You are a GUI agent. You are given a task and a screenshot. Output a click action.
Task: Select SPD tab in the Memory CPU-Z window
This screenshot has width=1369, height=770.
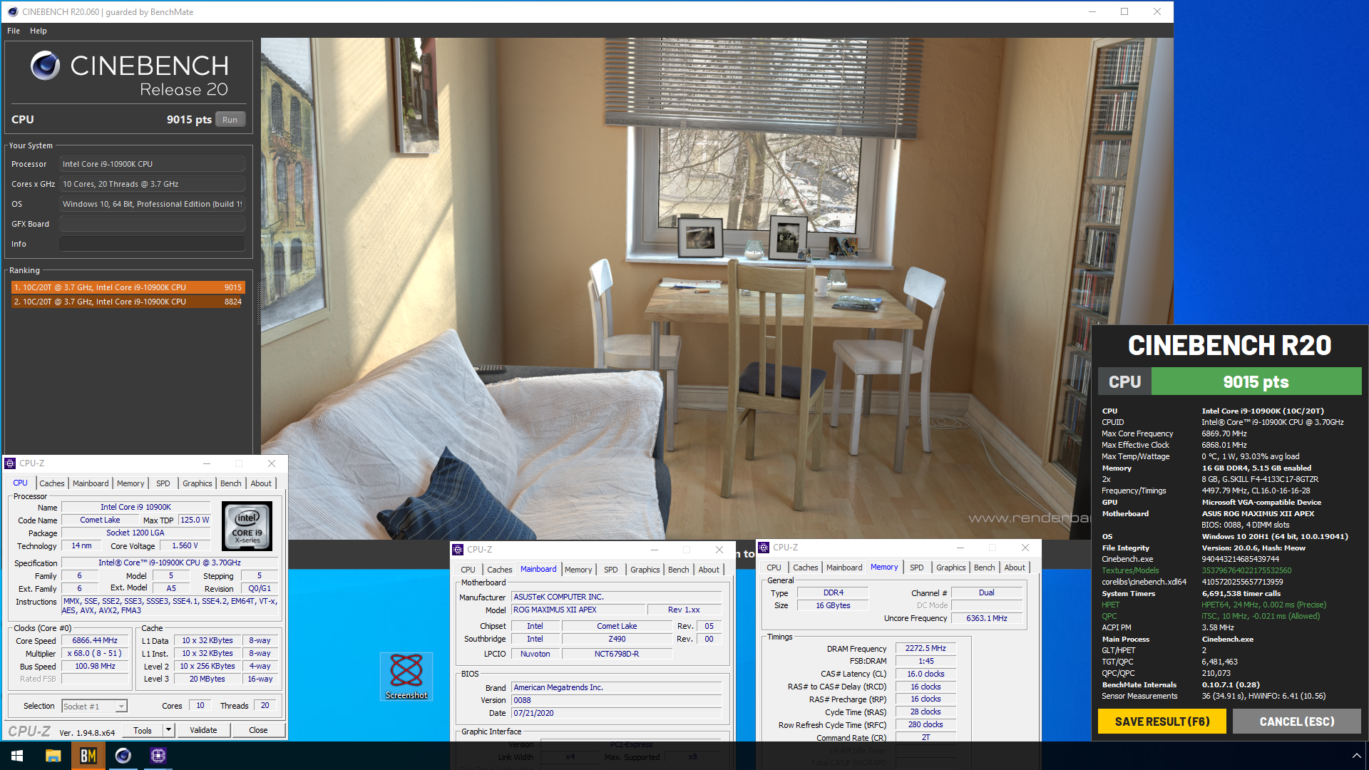(x=917, y=568)
